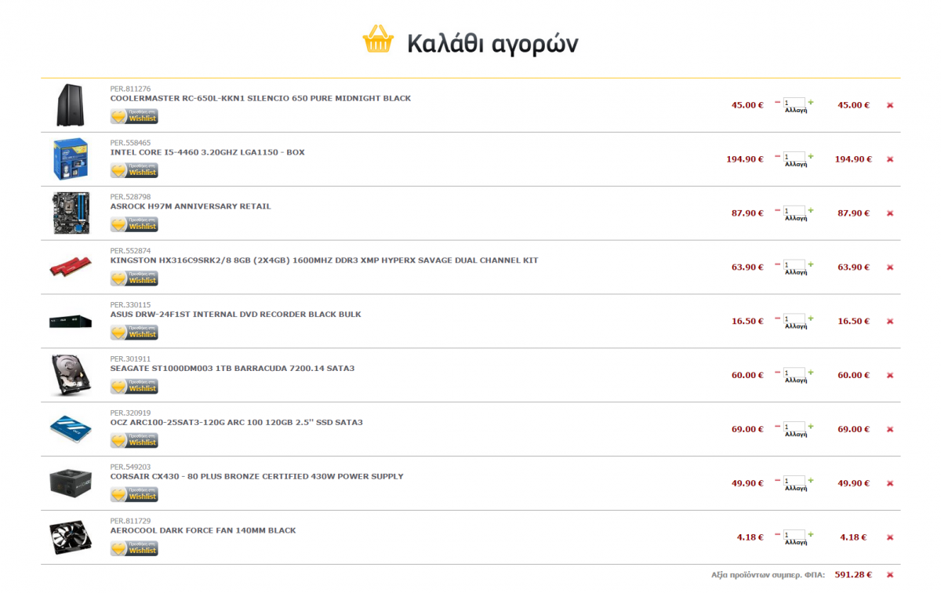Click Αλλαγή under ASRock H97M quantity
The height and width of the screenshot is (593, 941).
(796, 219)
